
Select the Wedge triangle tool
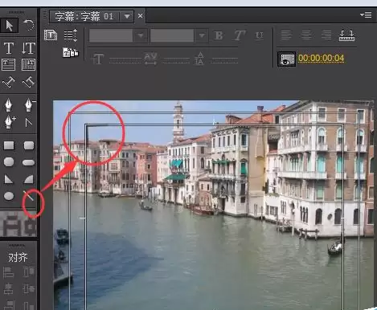(x=9, y=179)
